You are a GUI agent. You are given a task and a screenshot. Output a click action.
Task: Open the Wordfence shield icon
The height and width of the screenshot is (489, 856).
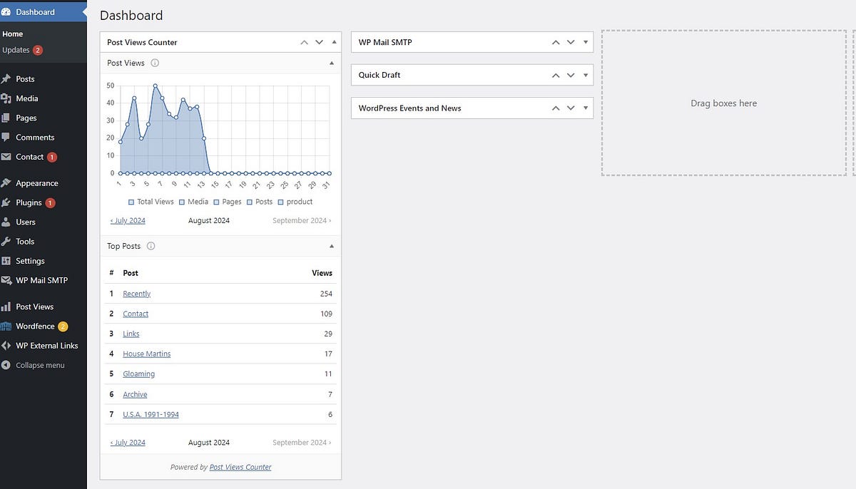click(7, 326)
